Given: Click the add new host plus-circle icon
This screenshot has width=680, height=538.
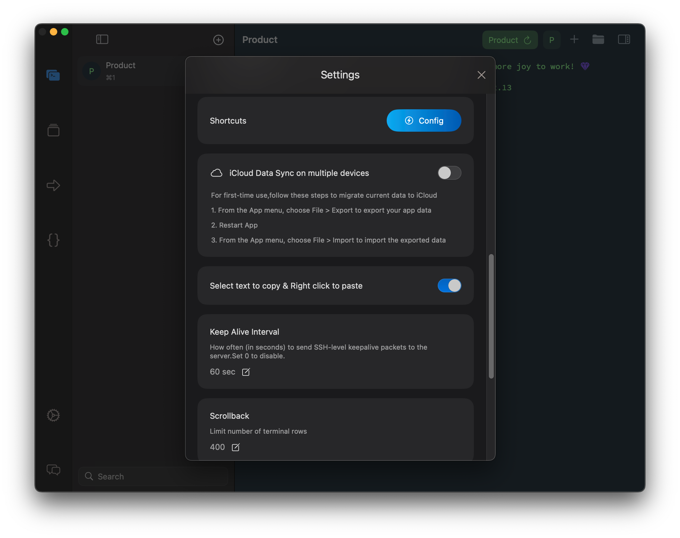Looking at the screenshot, I should coord(218,40).
